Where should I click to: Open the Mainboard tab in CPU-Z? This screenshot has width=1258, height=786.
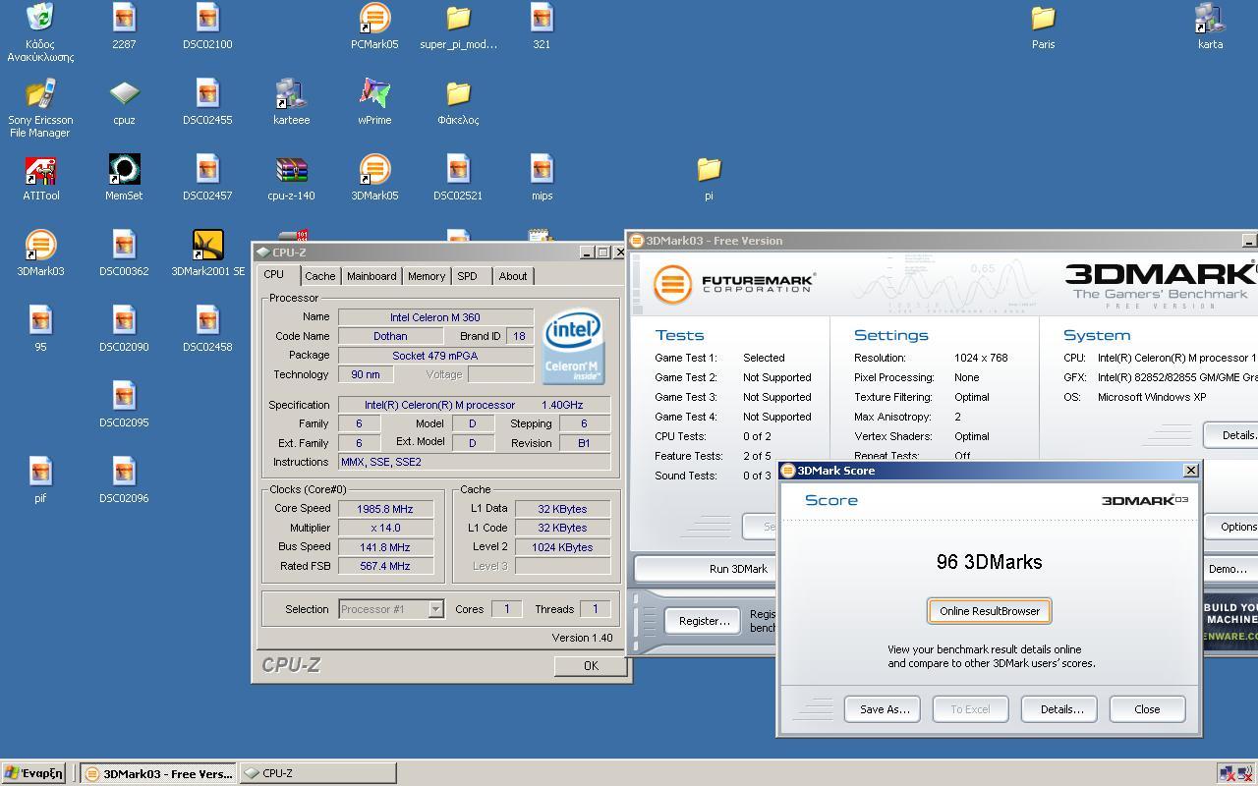(372, 276)
